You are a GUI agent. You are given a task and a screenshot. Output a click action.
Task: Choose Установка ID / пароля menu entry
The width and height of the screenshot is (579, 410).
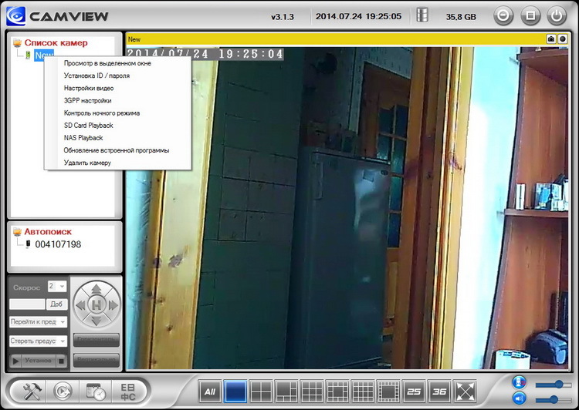[x=96, y=76]
